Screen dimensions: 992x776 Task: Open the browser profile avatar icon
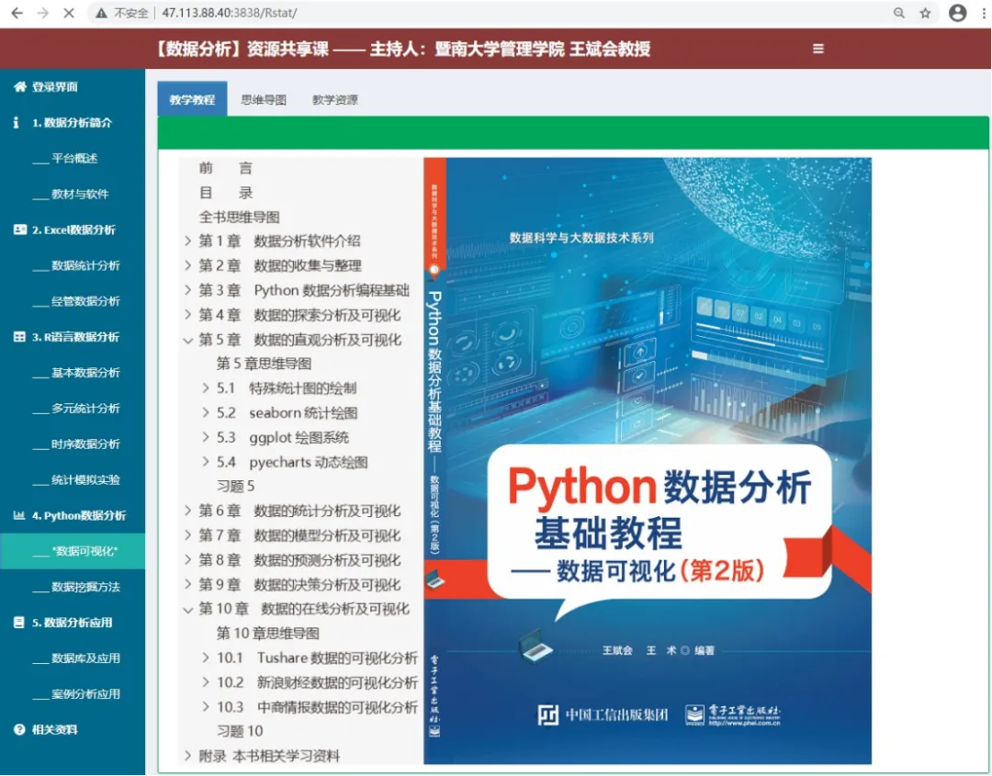point(958,13)
